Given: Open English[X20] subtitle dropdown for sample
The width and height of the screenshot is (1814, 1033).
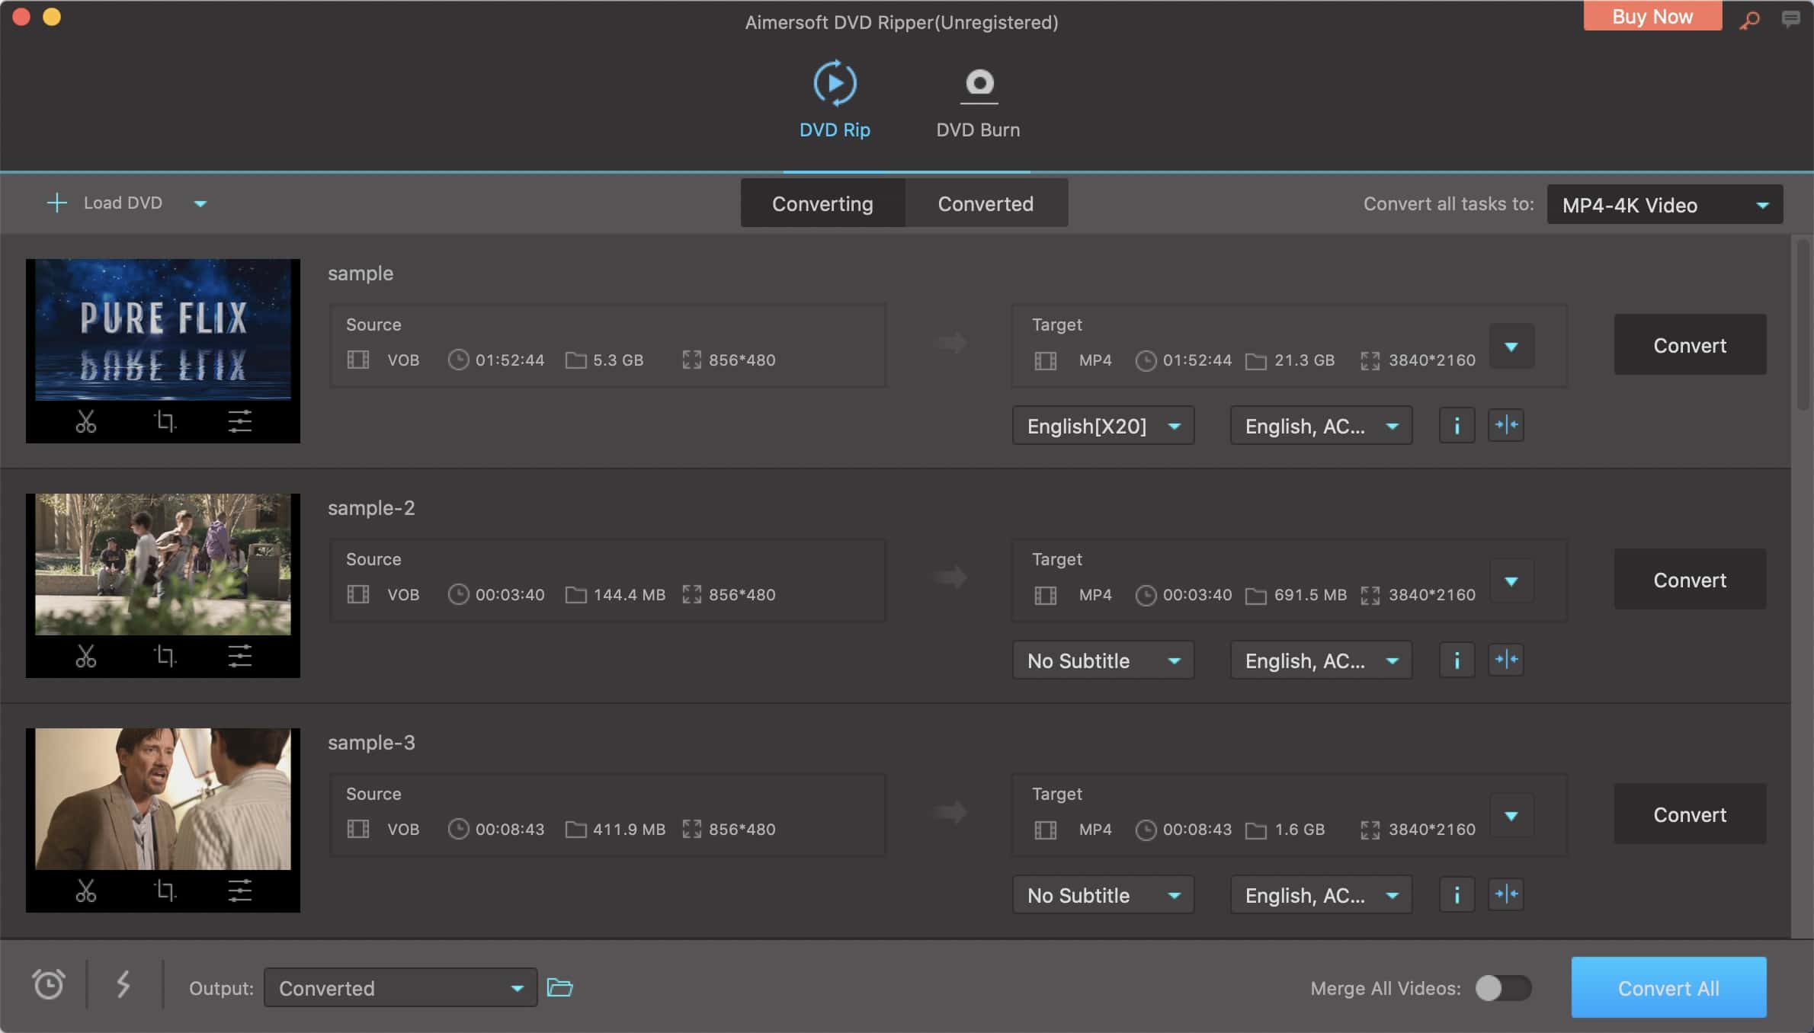Looking at the screenshot, I should (x=1102, y=426).
